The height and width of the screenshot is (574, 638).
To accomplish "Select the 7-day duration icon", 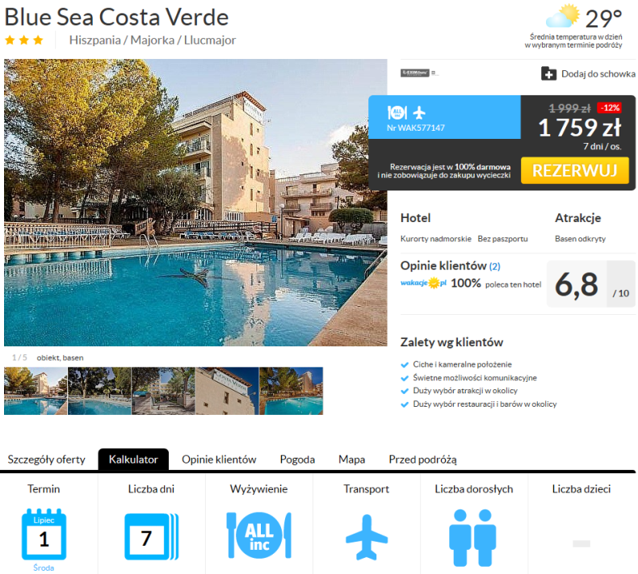I will coord(151,537).
